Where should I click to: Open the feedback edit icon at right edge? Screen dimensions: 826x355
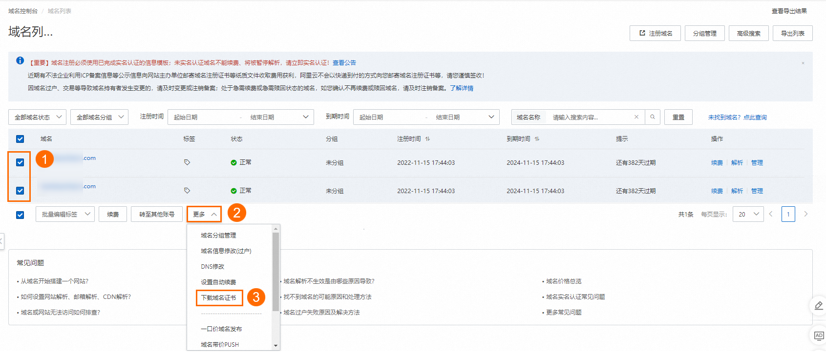819,306
